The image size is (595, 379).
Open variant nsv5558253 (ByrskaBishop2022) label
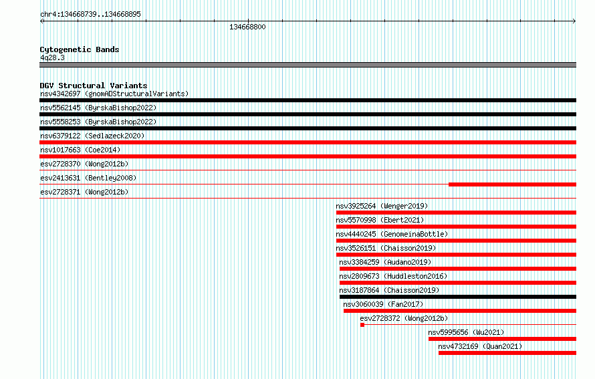click(x=98, y=122)
